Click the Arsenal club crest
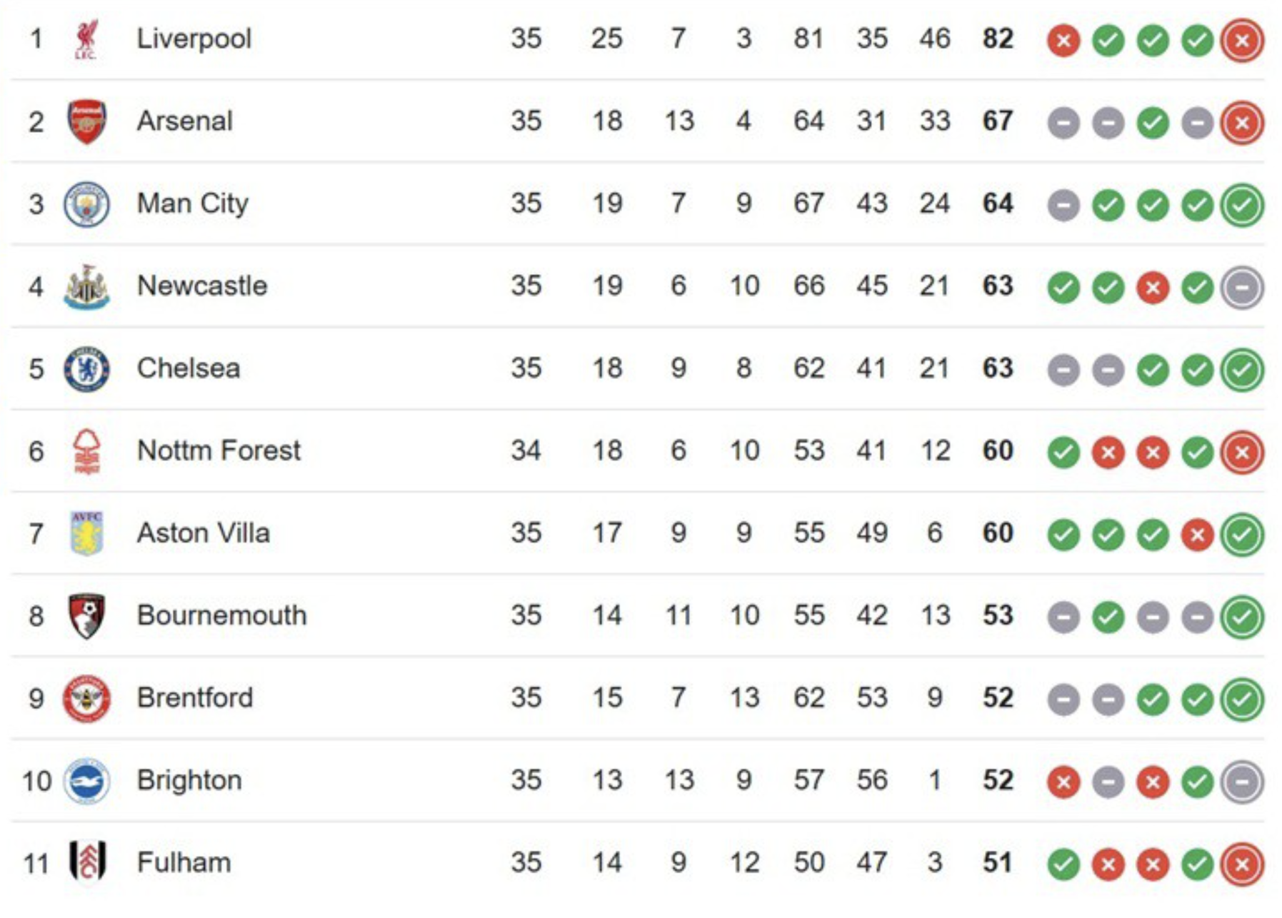The width and height of the screenshot is (1282, 918). (86, 121)
